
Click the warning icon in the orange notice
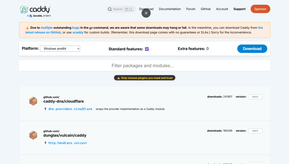(27, 28)
